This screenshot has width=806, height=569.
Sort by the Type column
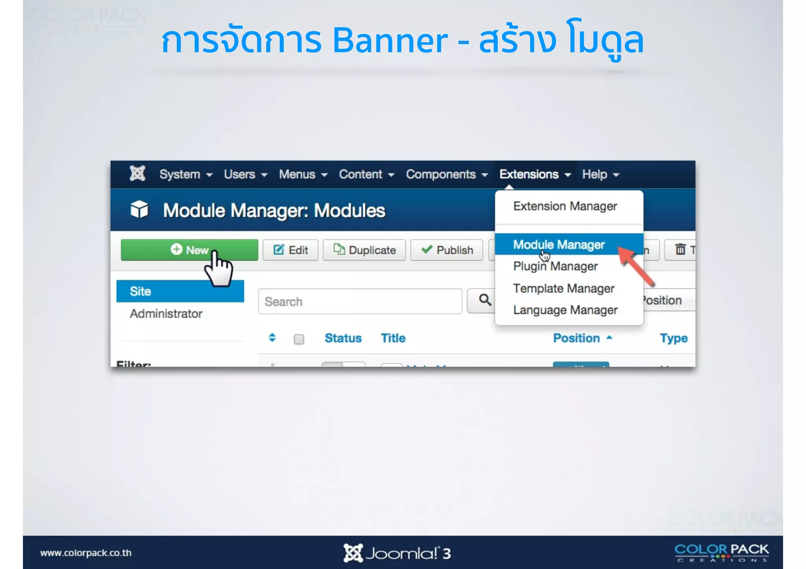pos(674,338)
